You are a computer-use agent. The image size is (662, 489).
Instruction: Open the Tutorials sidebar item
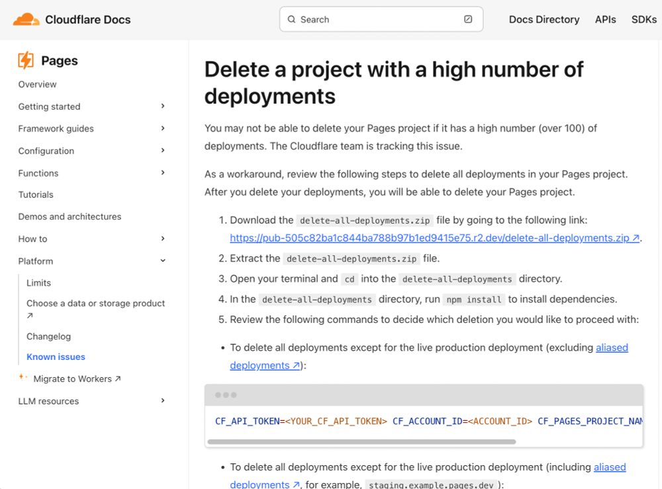click(x=36, y=195)
